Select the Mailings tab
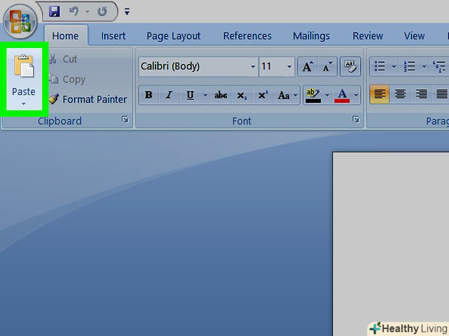The image size is (449, 336). coord(311,36)
